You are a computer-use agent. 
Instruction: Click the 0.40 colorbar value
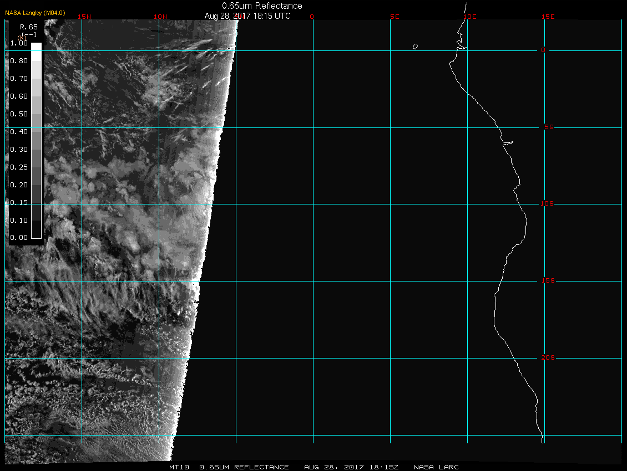click(x=19, y=132)
